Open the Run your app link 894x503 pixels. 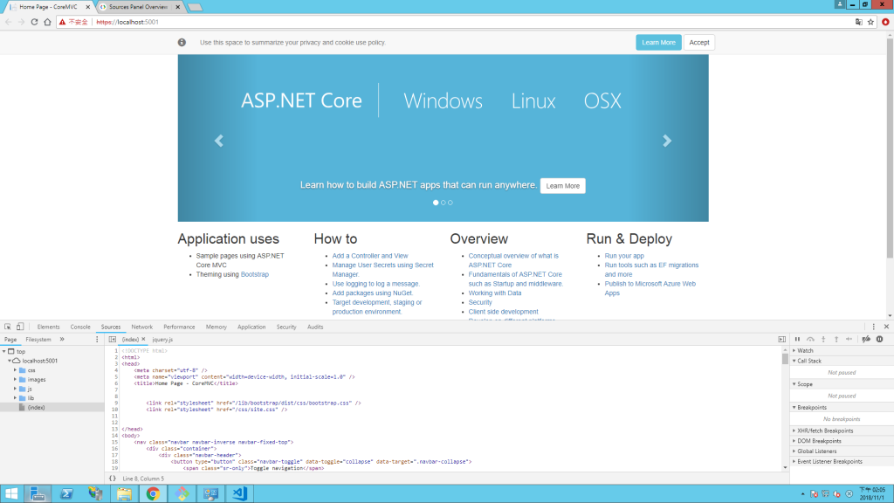coord(624,256)
